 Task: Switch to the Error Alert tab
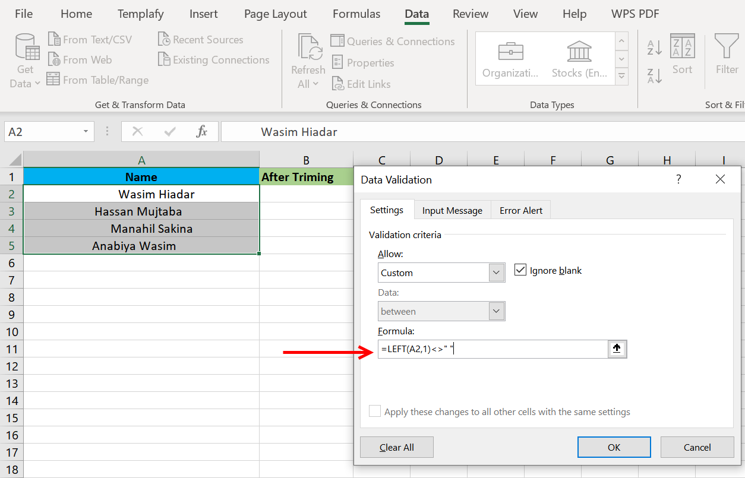(x=520, y=210)
